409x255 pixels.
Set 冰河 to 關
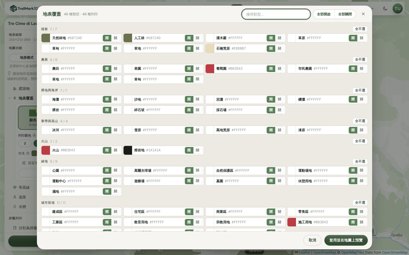tap(116, 130)
